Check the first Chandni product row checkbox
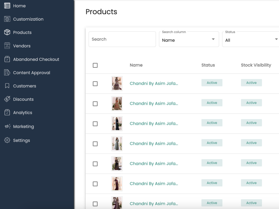The image size is (279, 209). point(95,84)
